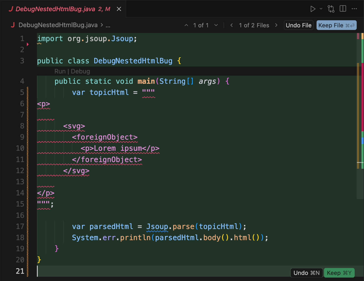This screenshot has width=364, height=281.
Task: Click DebugNestedHtmlBug.java in the breadcrumb
Action: 58,25
